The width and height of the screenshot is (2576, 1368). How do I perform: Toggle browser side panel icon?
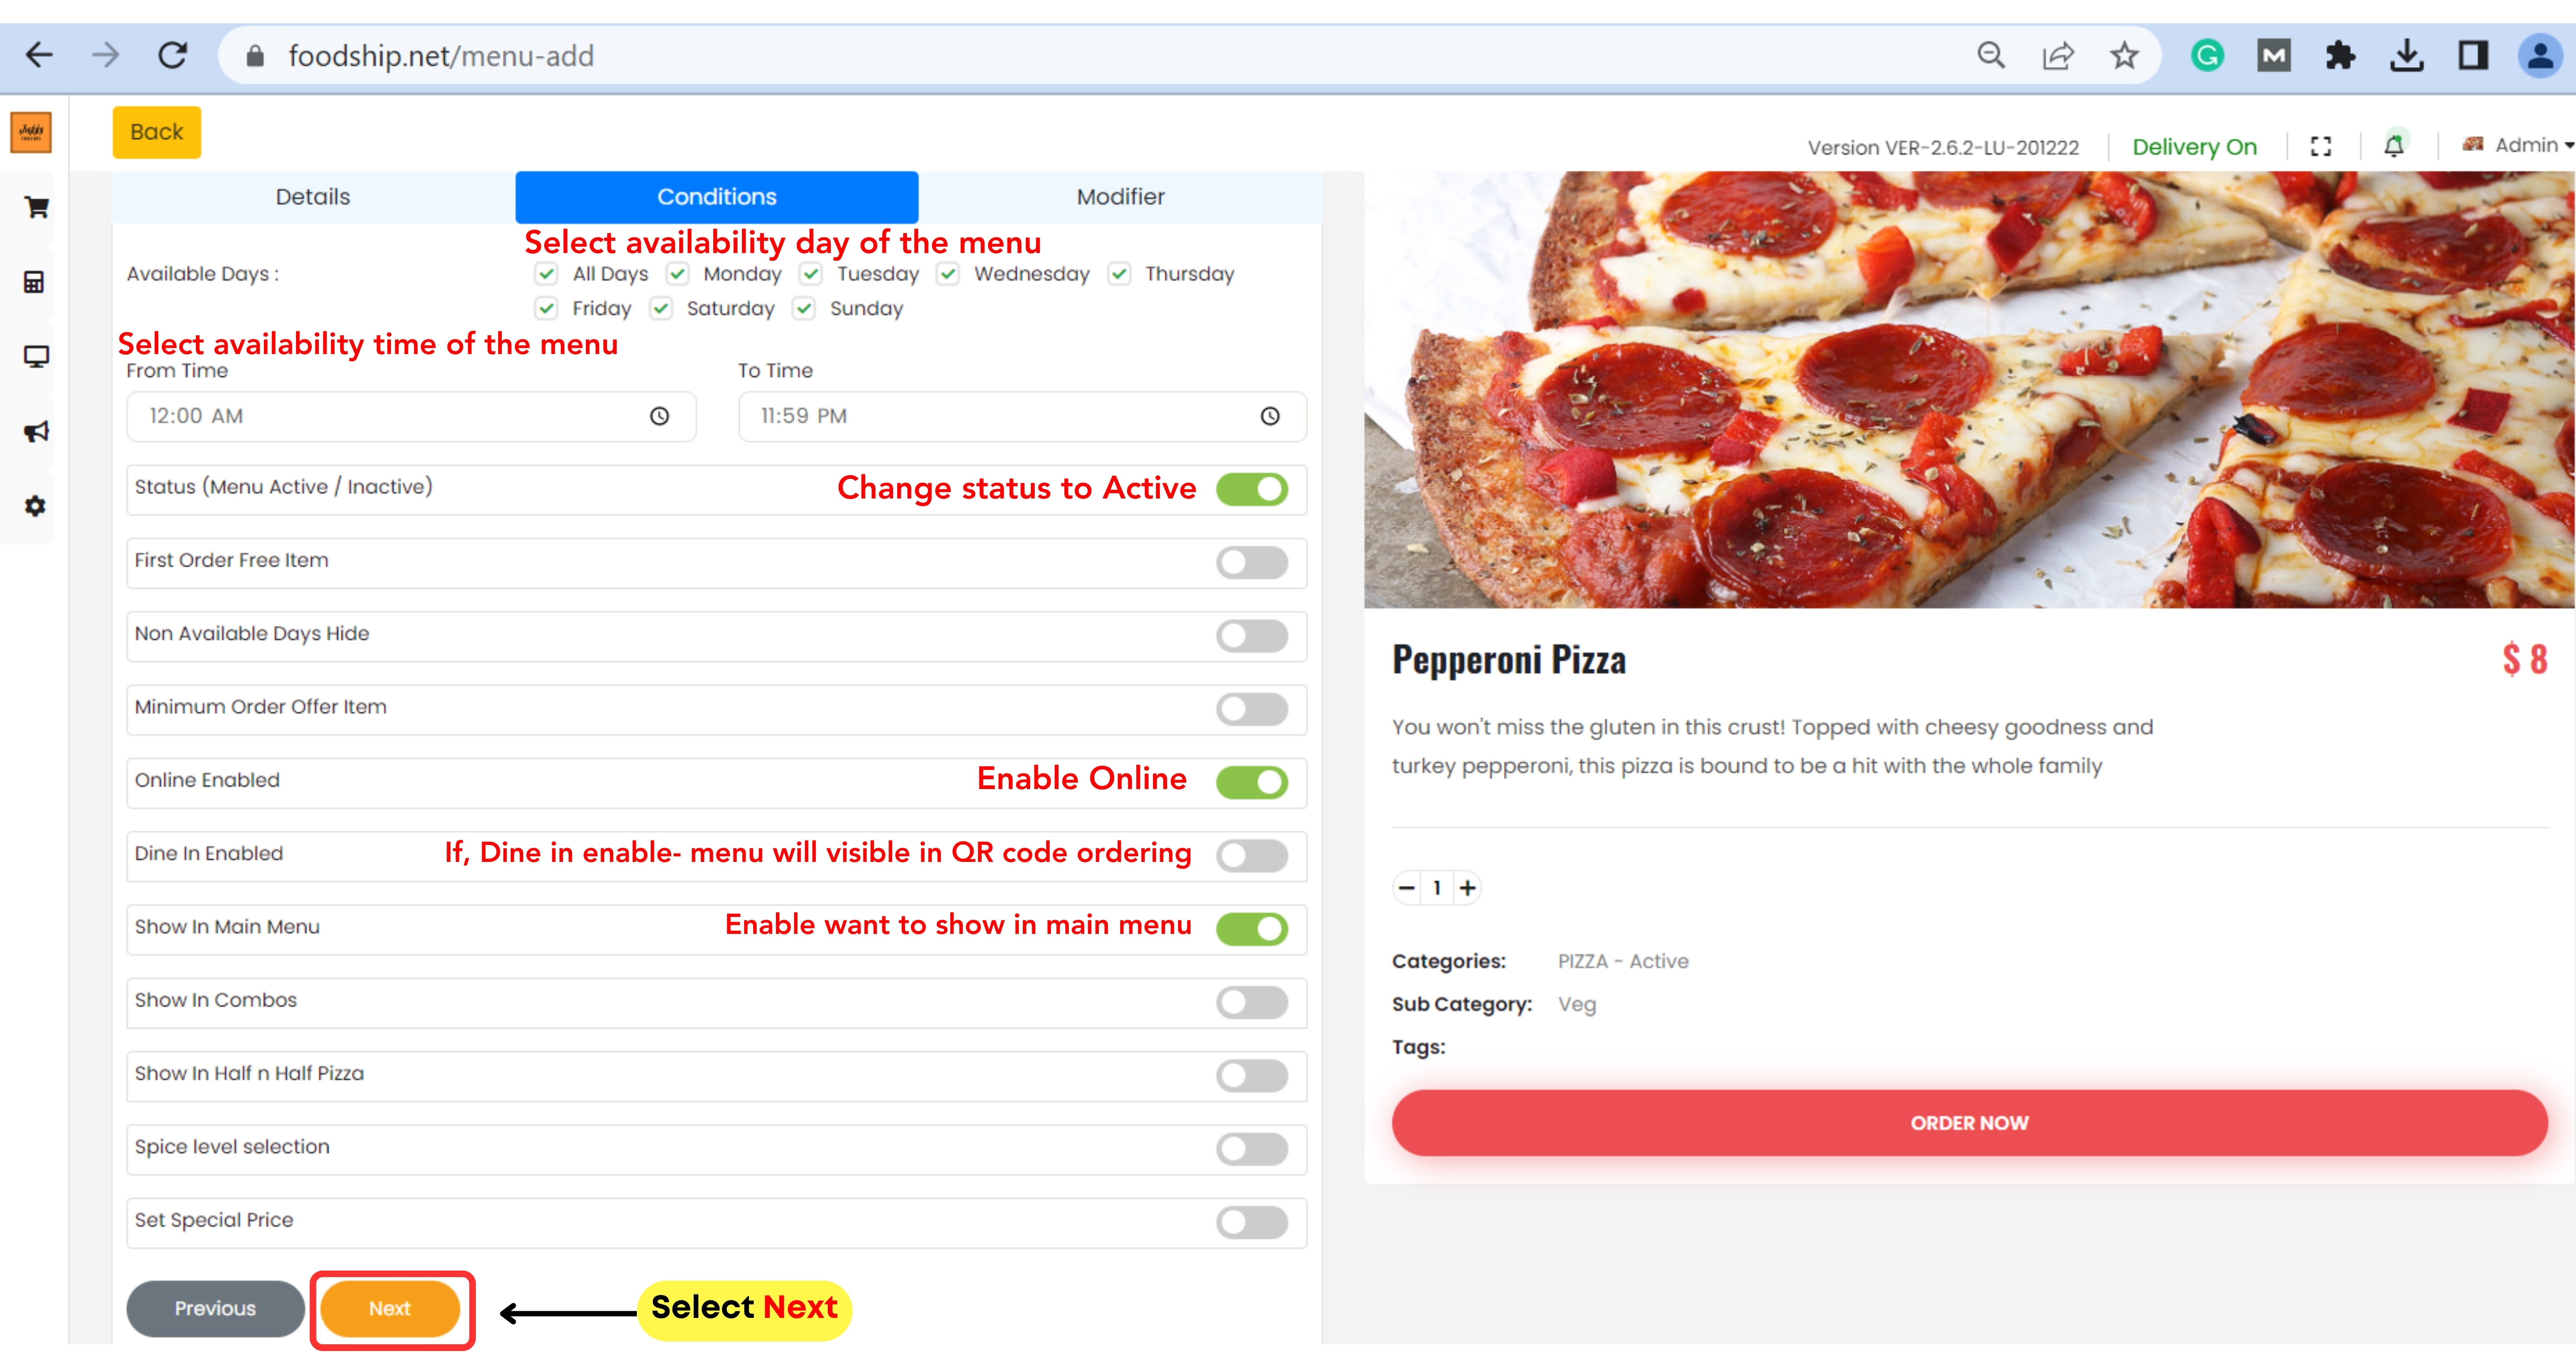click(x=2474, y=55)
